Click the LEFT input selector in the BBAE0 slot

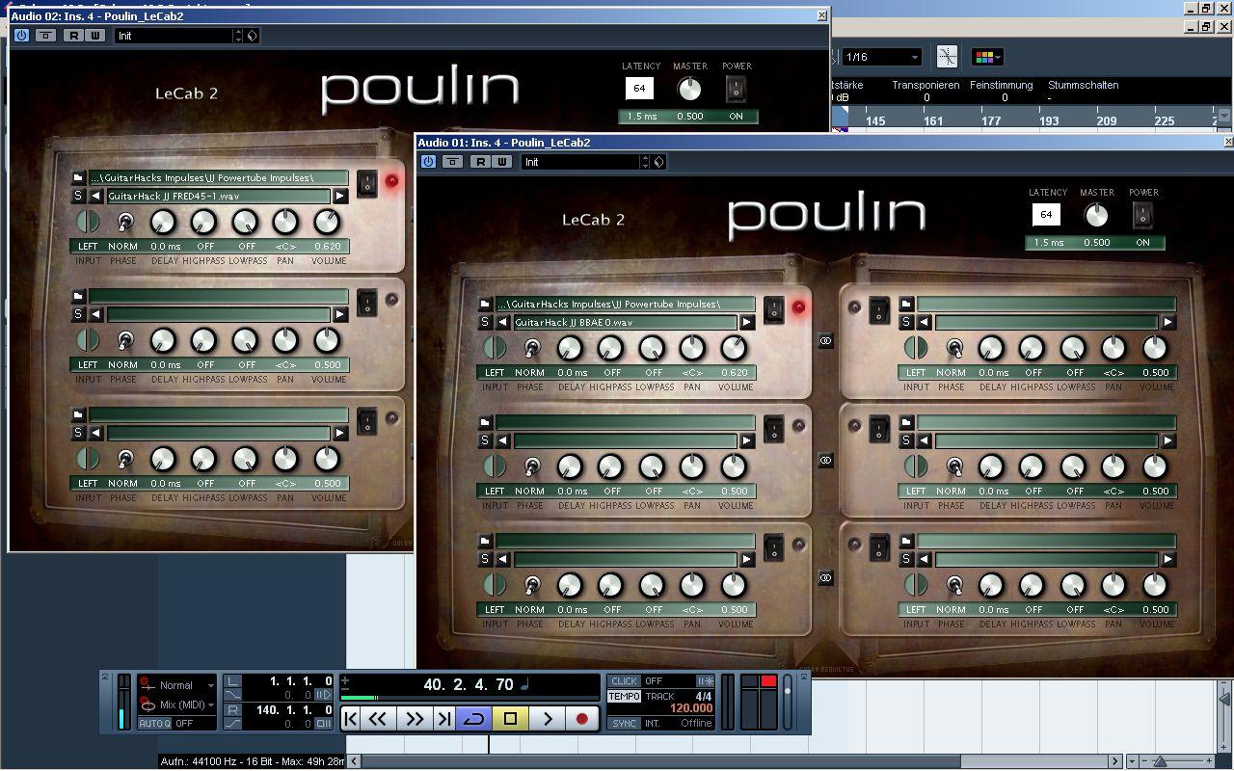click(495, 348)
